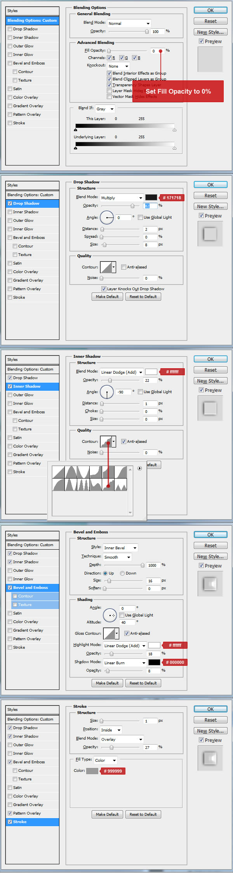The width and height of the screenshot is (233, 874).
Task: Open the stroke color swatch labeled #999999
Action: pyautogui.click(x=92, y=771)
